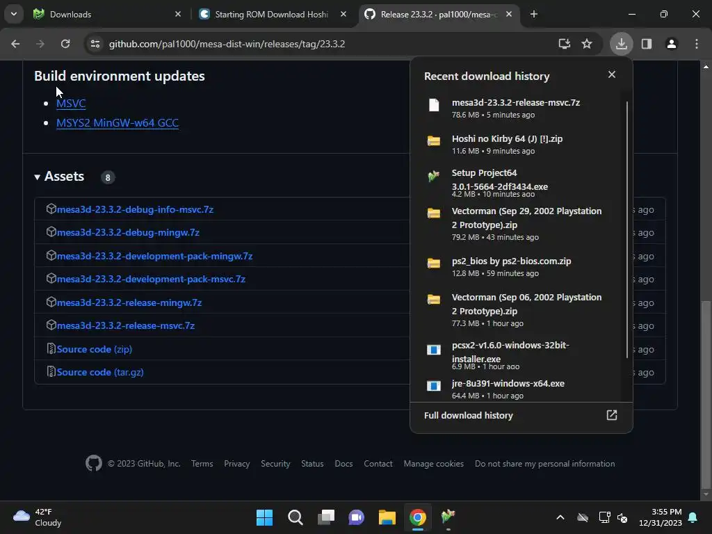Open pcsx2-v1.6.0 installer download entry
The image size is (712, 534).
(517, 355)
